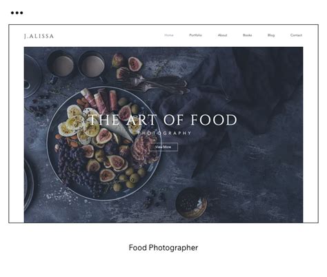Click the fig platter in the hero image
Viewport: 327px width, 277px height.
point(103,143)
